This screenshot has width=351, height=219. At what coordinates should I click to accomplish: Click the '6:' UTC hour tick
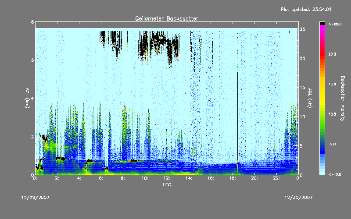(101, 178)
